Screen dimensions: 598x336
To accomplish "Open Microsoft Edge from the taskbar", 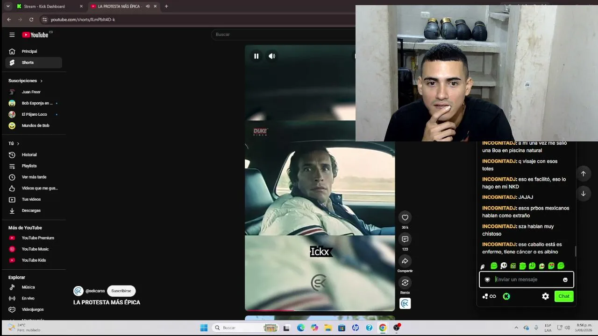I will pos(300,328).
